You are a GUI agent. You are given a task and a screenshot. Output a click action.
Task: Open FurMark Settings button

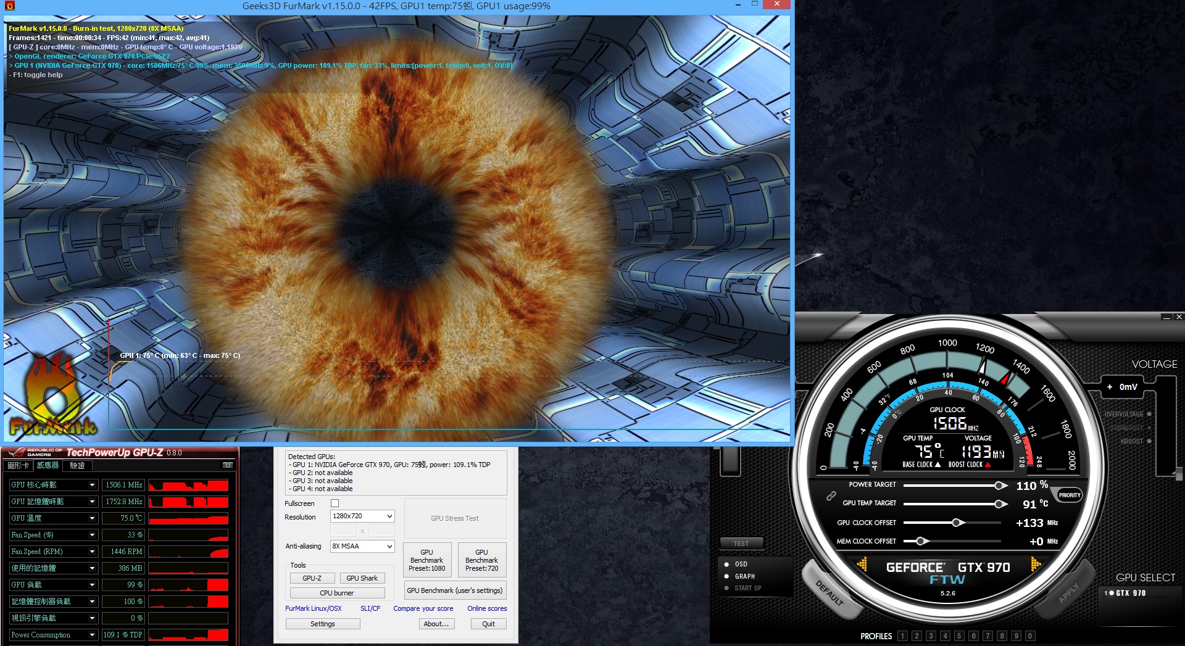[323, 624]
